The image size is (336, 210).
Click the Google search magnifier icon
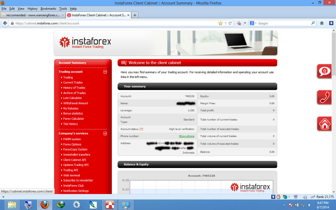tap(313, 23)
